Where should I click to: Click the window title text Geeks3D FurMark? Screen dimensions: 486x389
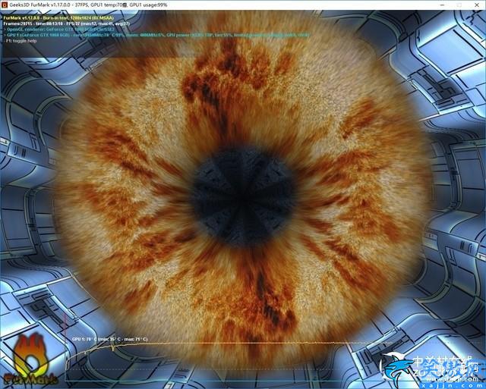tap(89, 5)
